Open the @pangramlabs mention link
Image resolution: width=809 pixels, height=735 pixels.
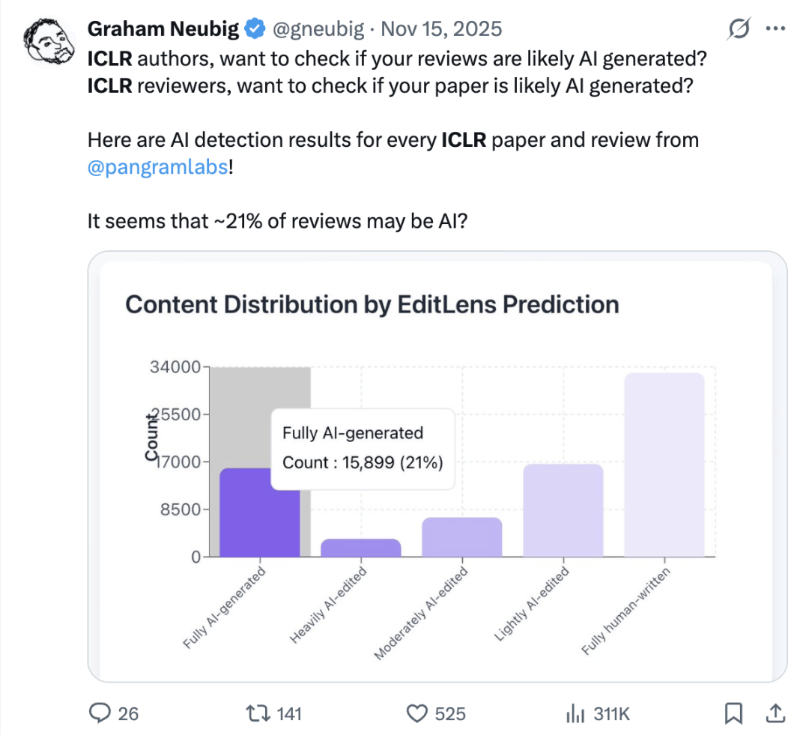pos(157,166)
